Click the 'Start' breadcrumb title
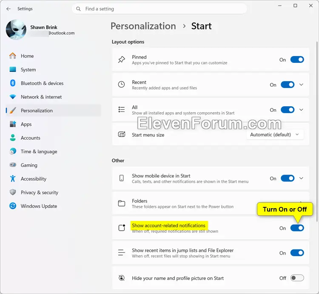319x294 pixels. [x=202, y=26]
